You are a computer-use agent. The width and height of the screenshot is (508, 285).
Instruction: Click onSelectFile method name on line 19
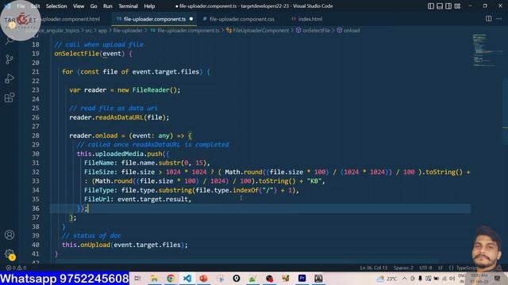76,54
